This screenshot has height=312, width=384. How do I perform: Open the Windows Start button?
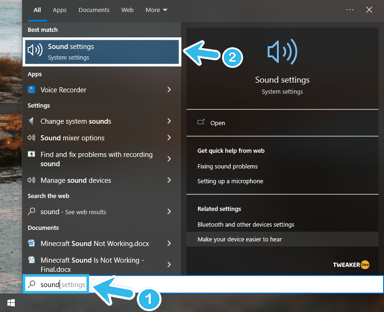coord(11,303)
